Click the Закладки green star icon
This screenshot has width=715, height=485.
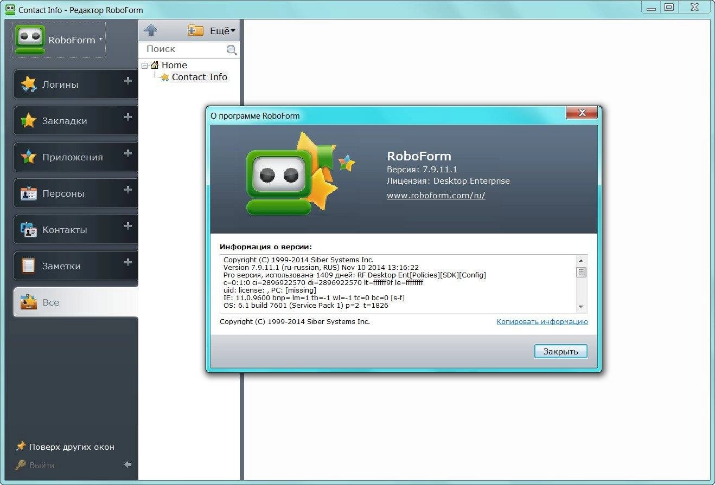tap(28, 121)
